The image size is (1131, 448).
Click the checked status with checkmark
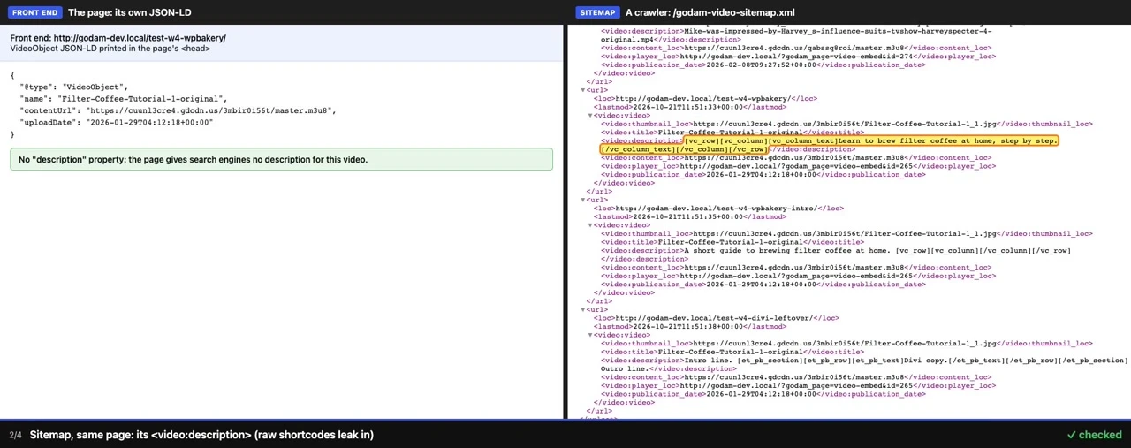click(1094, 435)
